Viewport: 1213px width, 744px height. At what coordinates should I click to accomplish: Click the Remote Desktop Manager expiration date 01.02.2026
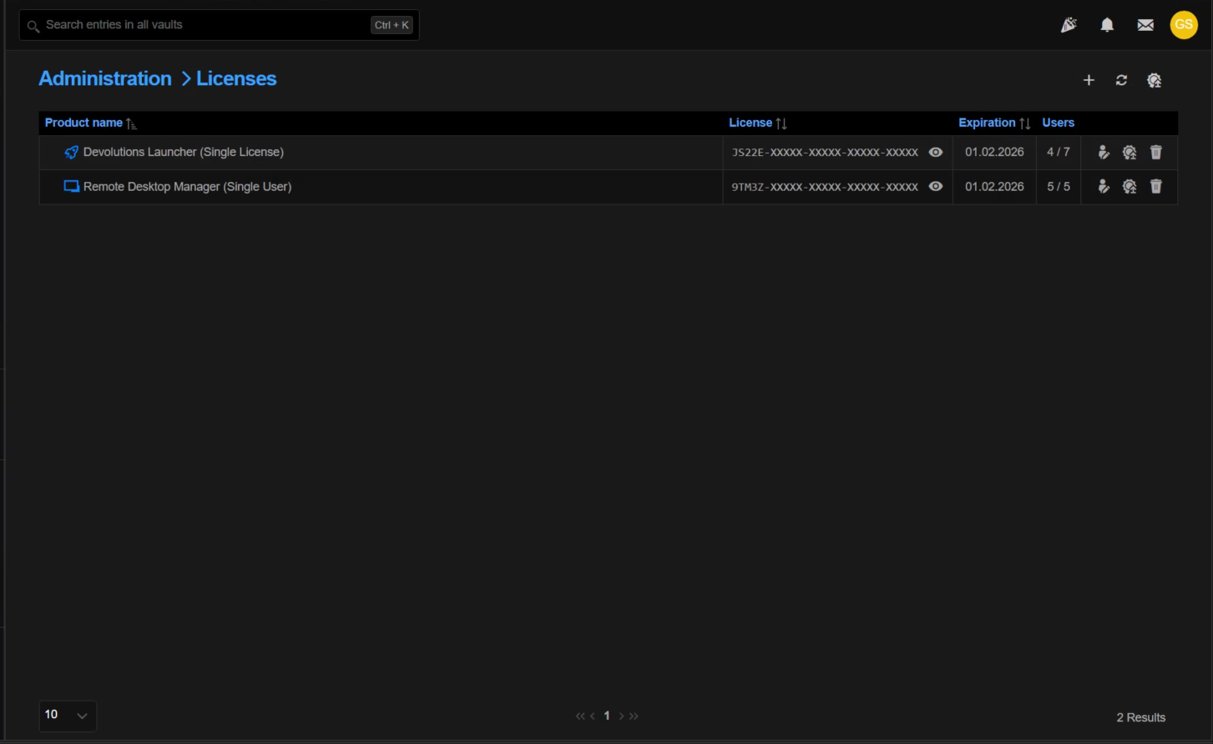(994, 187)
